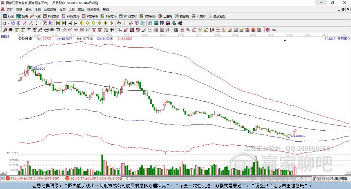Screen dimensions: 351x189
Task: Expand the candlestick style dropdown arrow
Action: point(40,23)
